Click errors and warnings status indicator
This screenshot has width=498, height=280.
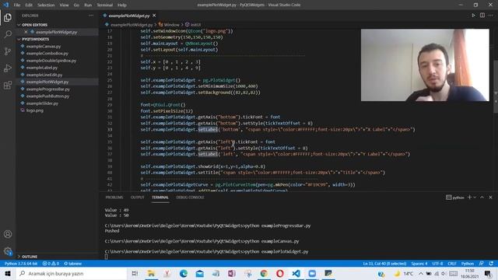pyautogui.click(x=51, y=264)
